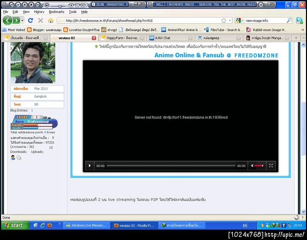Bookmark this page with the star icon

pos(224,20)
